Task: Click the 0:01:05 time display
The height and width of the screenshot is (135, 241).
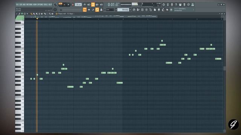Action: [x=113, y=4]
